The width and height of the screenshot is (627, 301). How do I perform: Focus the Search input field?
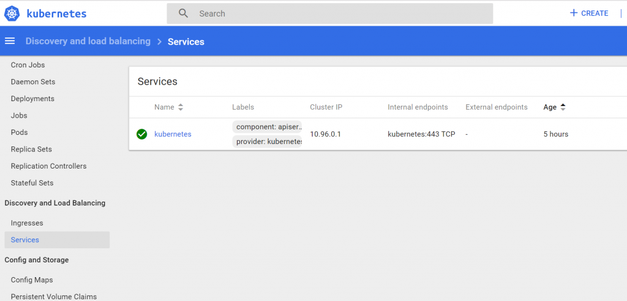tap(330, 13)
